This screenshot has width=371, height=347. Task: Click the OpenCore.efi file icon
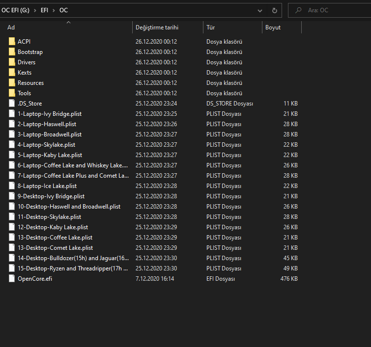tap(12, 278)
